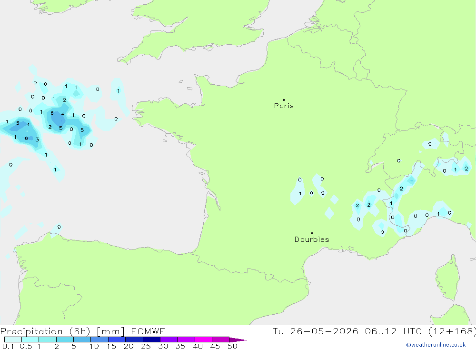476x349 pixels.
Task: Select the 0.5–1 mm legend swatch
Action: pyautogui.click(x=30, y=339)
